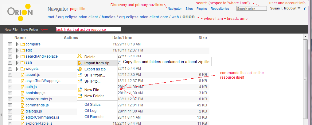The height and width of the screenshot is (125, 312).
Task: Click the widgets folder icon
Action: click(23, 69)
